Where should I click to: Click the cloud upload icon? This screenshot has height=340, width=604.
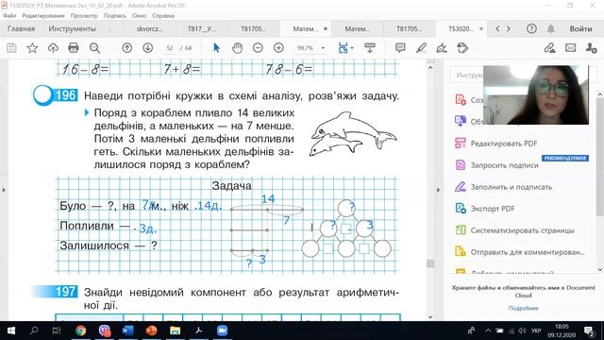(53, 48)
